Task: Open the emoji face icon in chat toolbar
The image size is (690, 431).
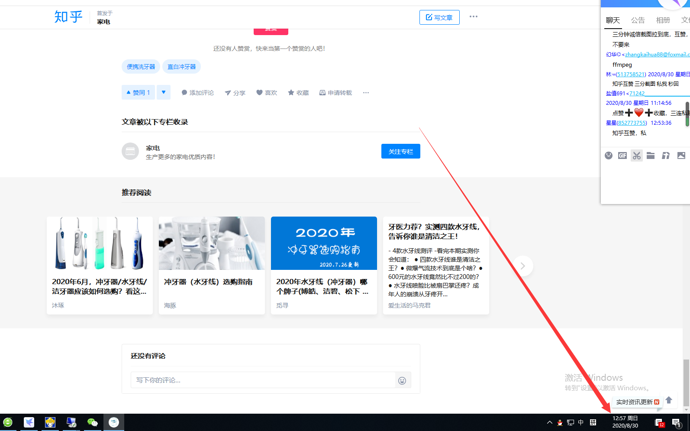Action: tap(609, 156)
